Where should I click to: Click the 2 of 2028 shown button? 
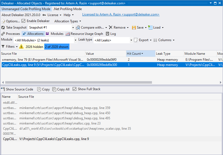pyautogui.click(x=57, y=47)
